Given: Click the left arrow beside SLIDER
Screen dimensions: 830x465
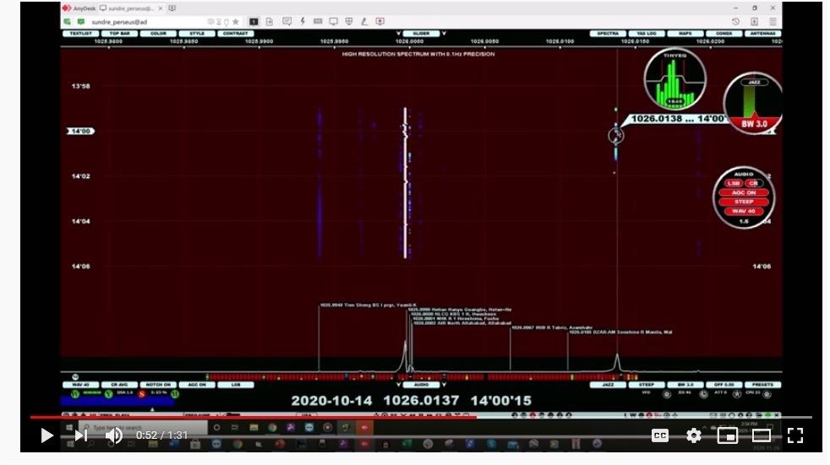Looking at the screenshot, I should [x=399, y=33].
